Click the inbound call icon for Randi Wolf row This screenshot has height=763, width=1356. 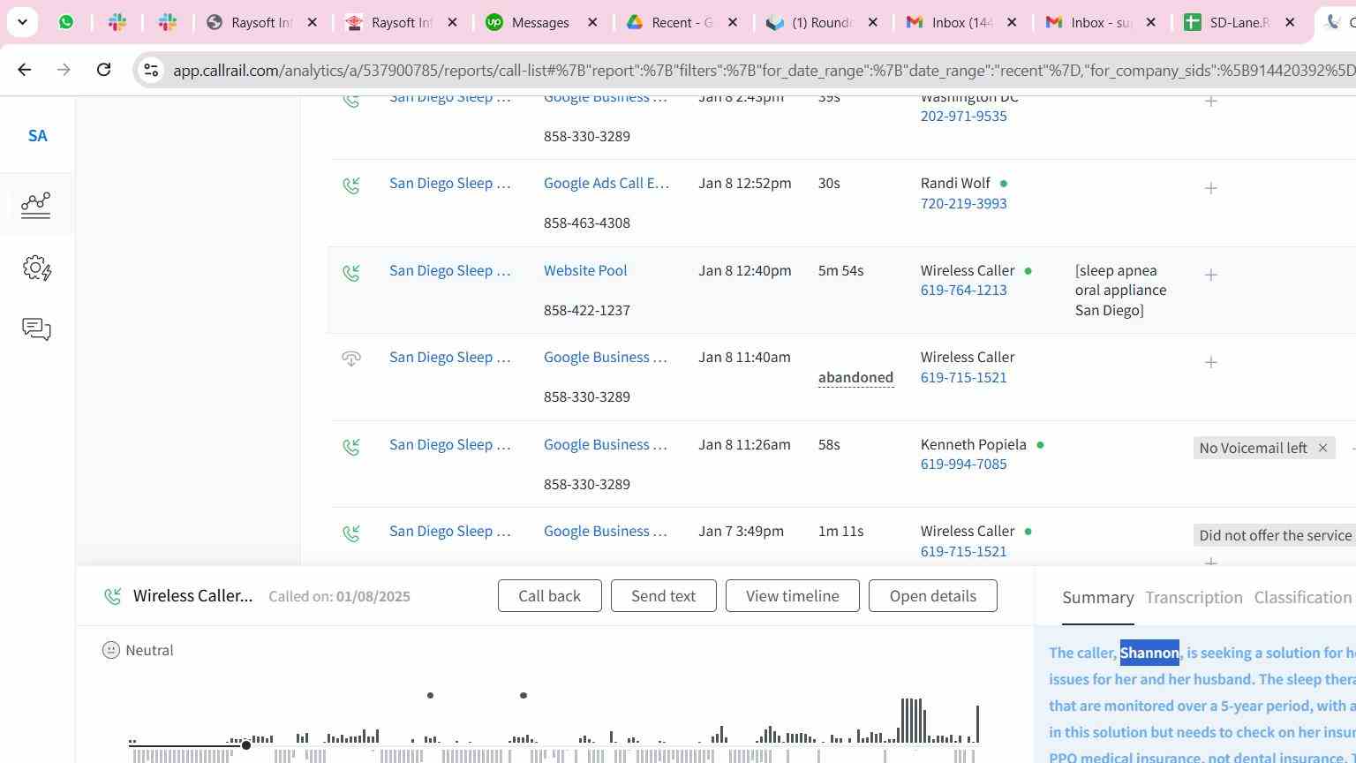351,185
